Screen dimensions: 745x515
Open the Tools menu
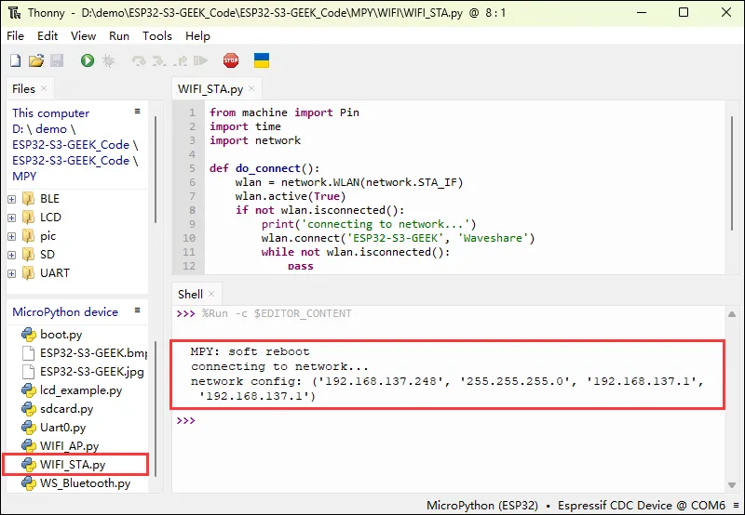coord(157,35)
